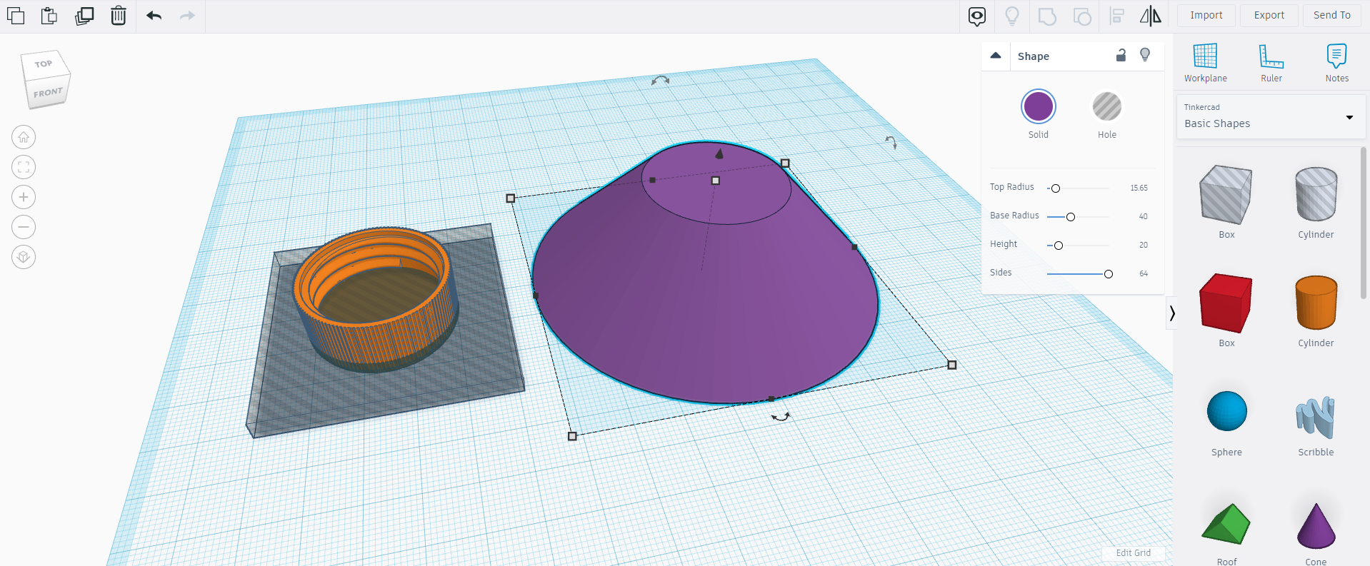The height and width of the screenshot is (566, 1370).
Task: Pick the green Roof shape
Action: (x=1226, y=525)
